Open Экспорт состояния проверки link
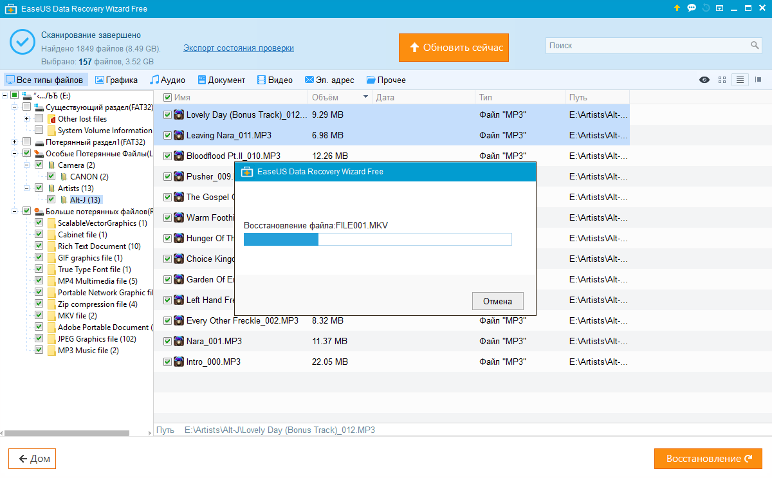This screenshot has width=772, height=478. pyautogui.click(x=239, y=48)
